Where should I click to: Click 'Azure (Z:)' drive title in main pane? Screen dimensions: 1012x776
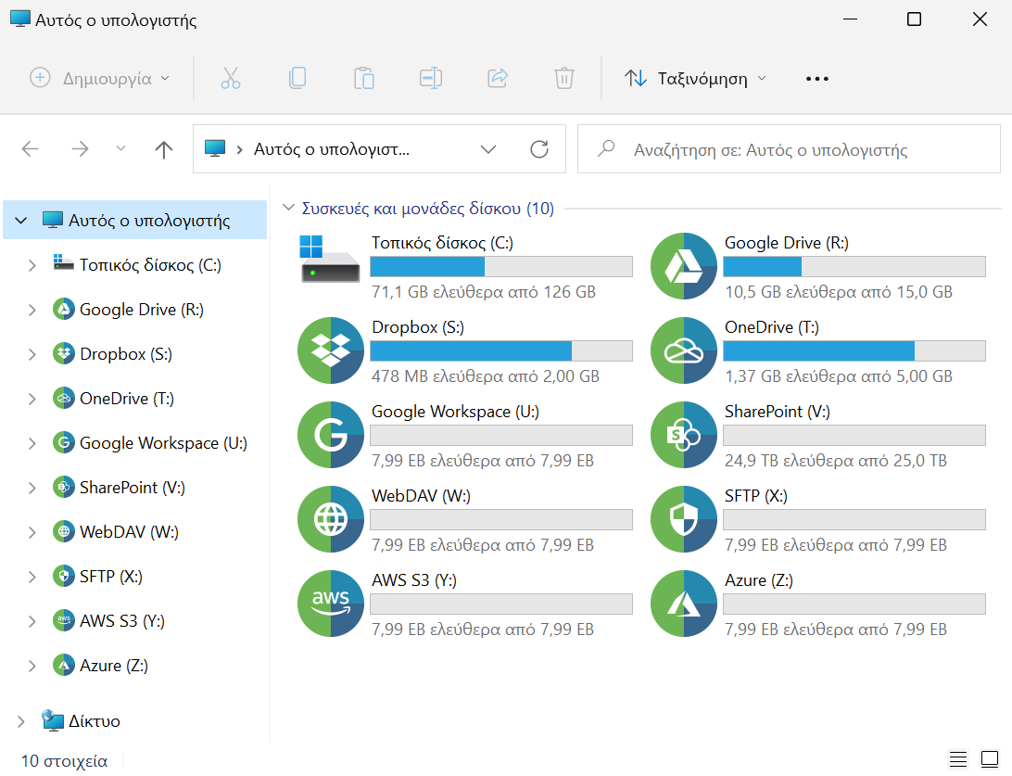pos(759,580)
